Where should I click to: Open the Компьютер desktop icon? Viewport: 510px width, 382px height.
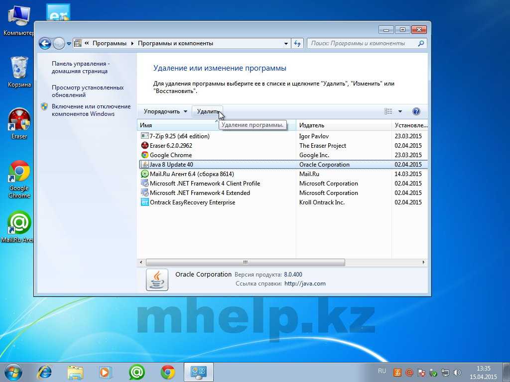(18, 20)
